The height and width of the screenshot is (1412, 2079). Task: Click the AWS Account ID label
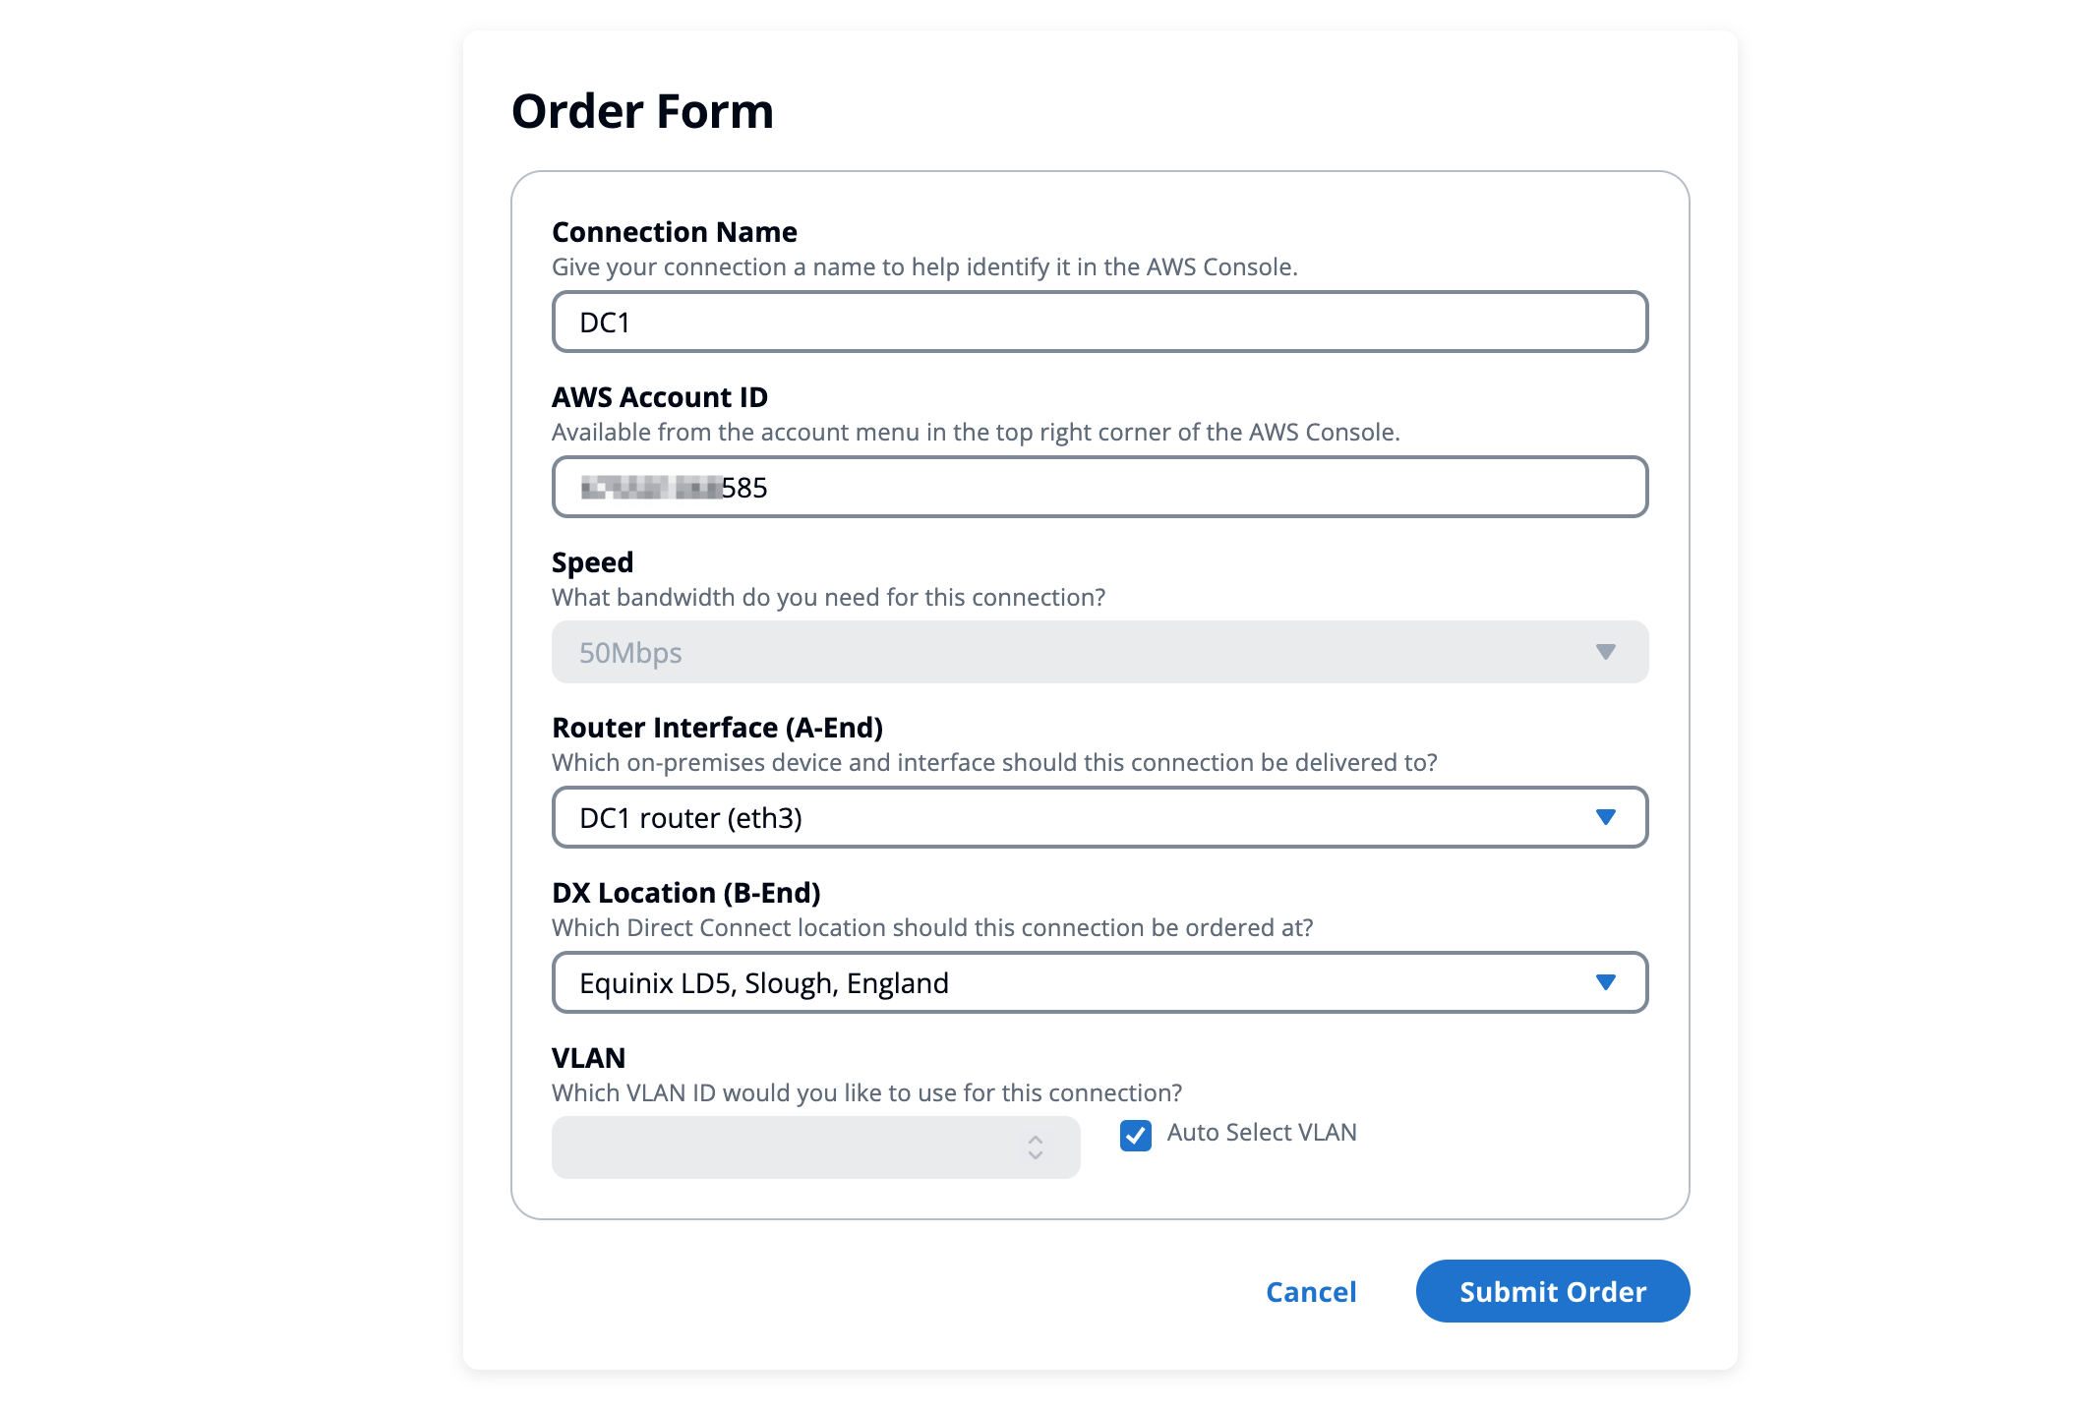click(660, 397)
